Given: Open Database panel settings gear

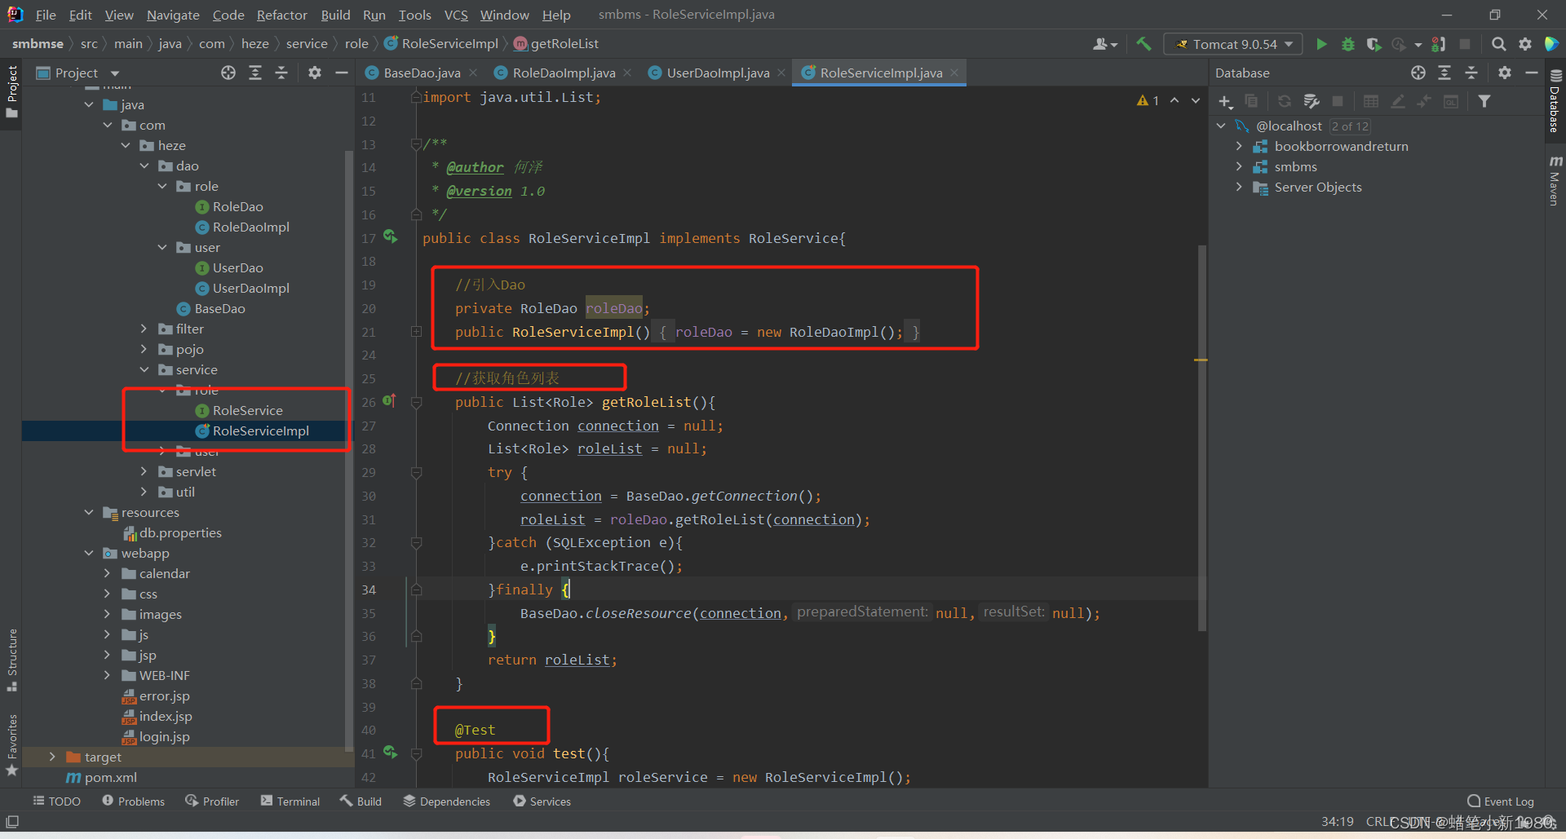Looking at the screenshot, I should click(x=1505, y=73).
